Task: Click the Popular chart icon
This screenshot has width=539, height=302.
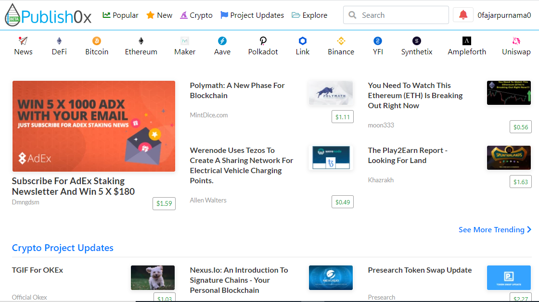Action: [x=106, y=15]
